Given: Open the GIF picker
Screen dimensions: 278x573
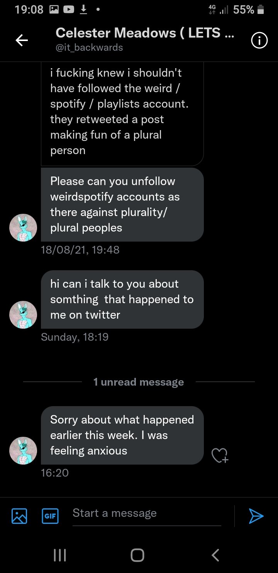Looking at the screenshot, I should (x=50, y=516).
